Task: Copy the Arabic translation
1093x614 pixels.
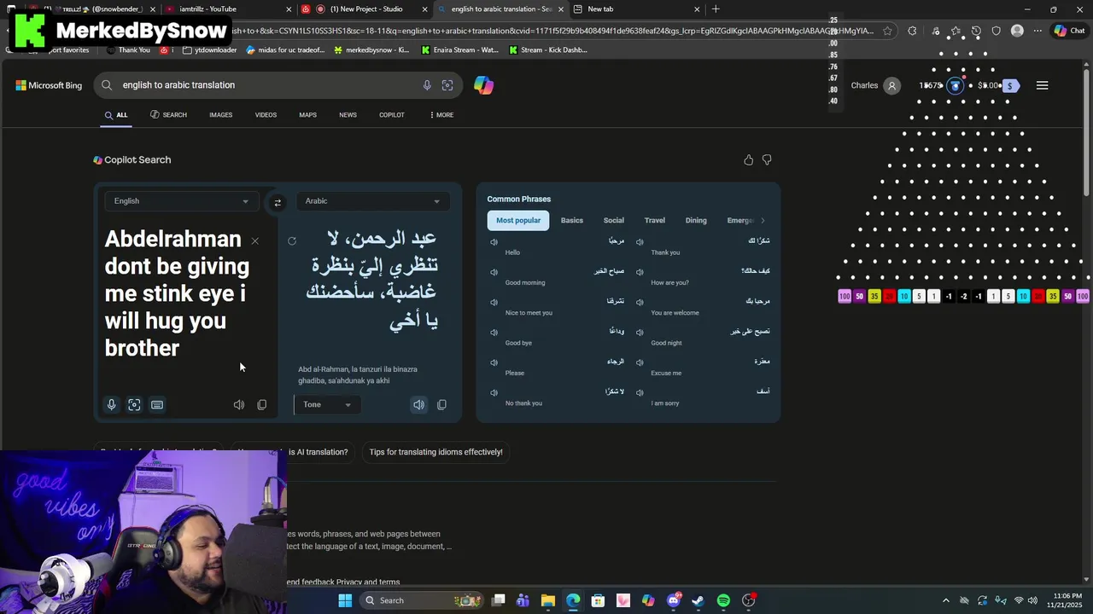Action: click(x=441, y=405)
